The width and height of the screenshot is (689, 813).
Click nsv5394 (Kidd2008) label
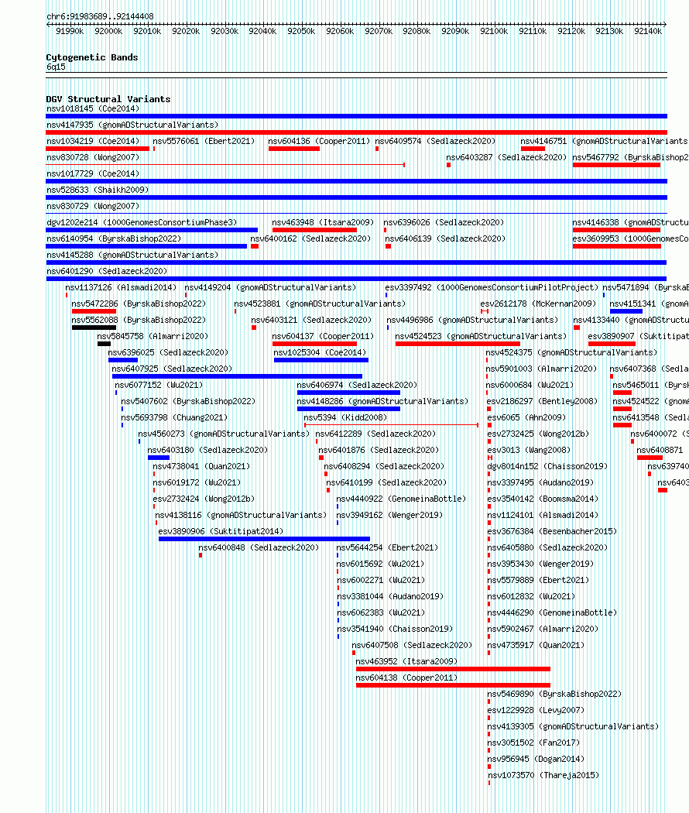(345, 418)
